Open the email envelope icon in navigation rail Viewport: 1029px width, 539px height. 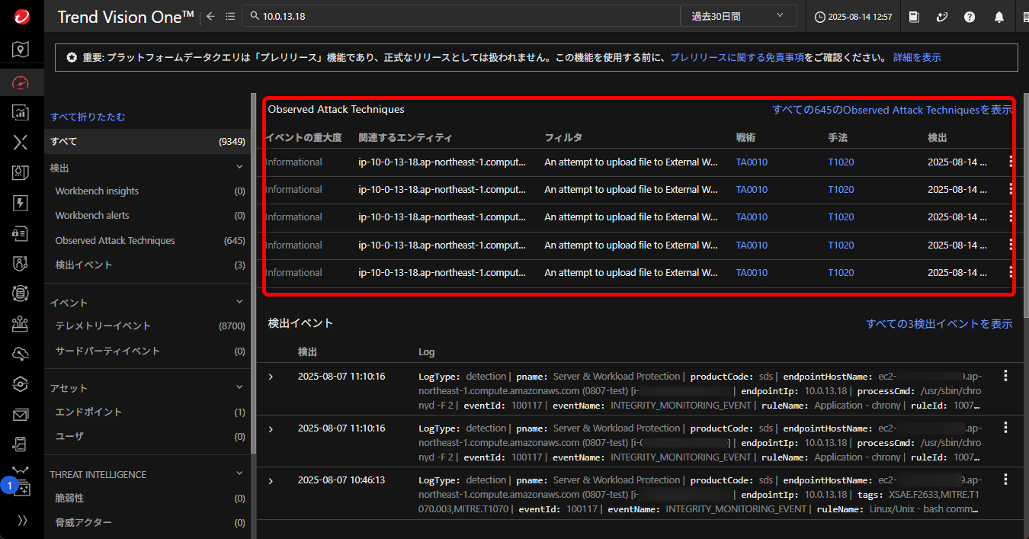[x=21, y=415]
